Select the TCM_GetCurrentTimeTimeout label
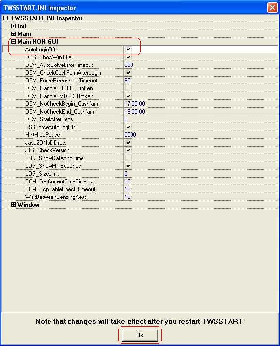Image resolution: width=280 pixels, height=346 pixels. [60, 181]
